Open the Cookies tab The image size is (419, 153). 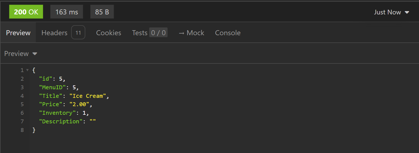109,33
